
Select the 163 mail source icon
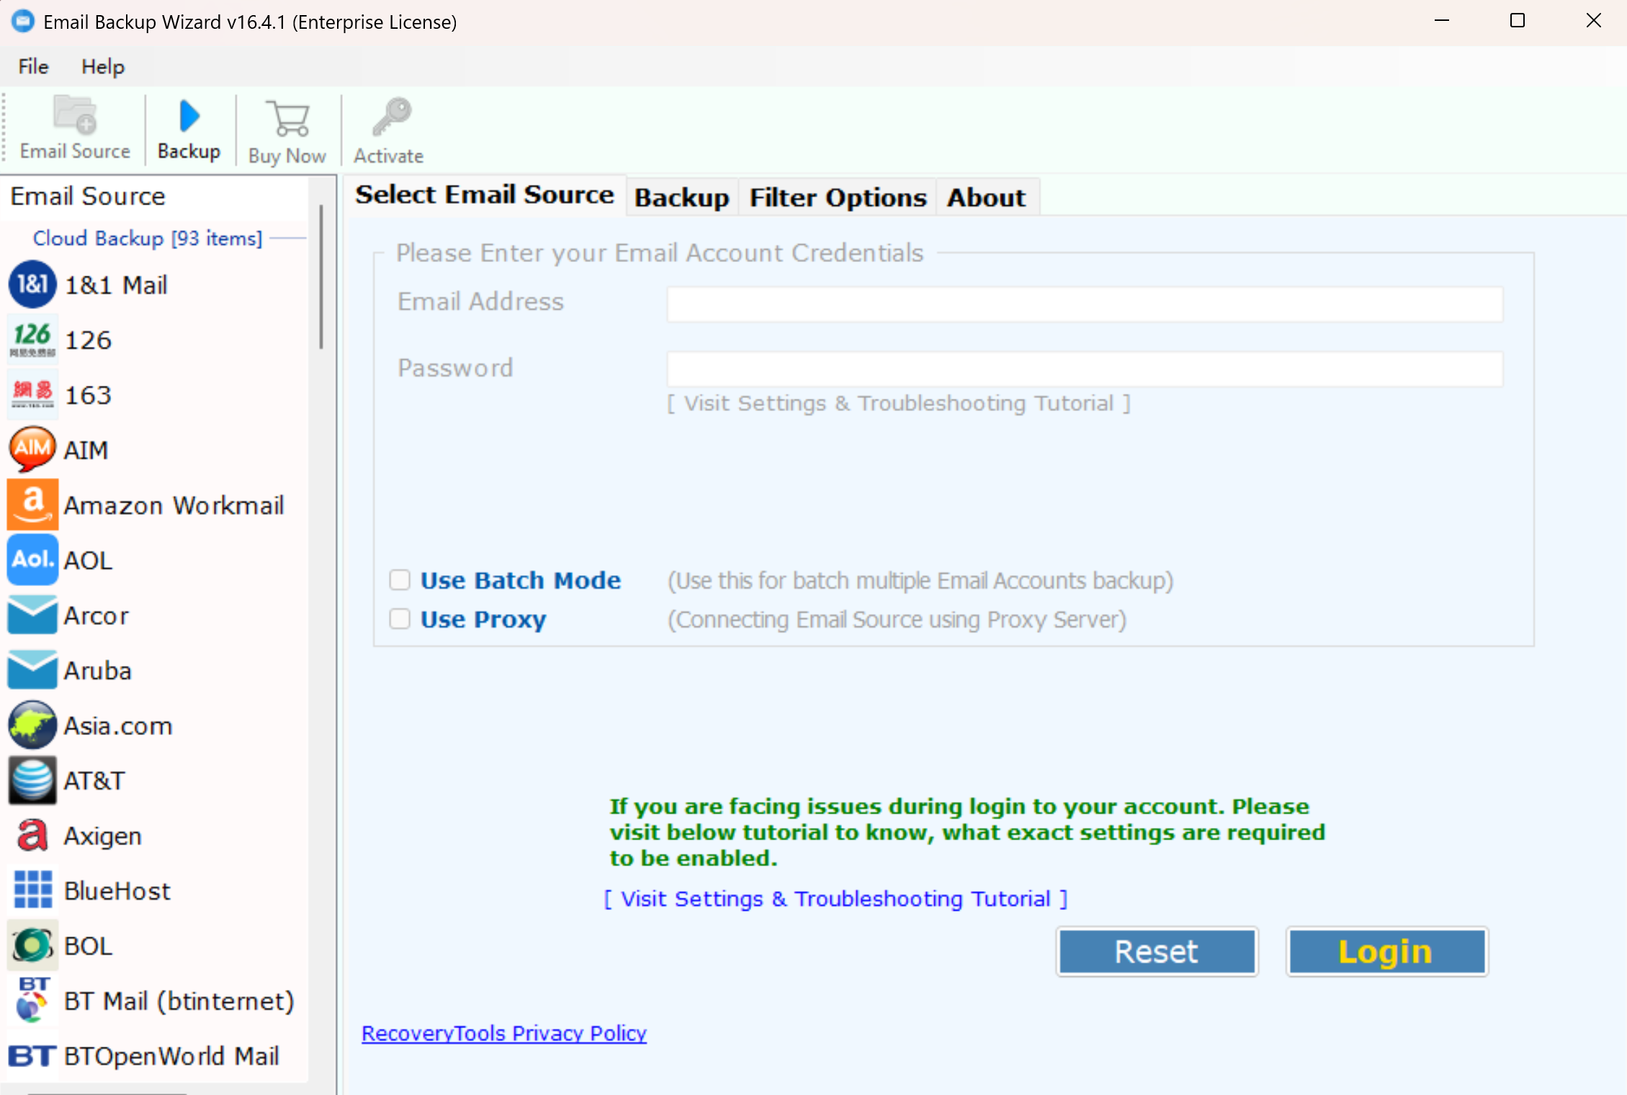point(32,395)
